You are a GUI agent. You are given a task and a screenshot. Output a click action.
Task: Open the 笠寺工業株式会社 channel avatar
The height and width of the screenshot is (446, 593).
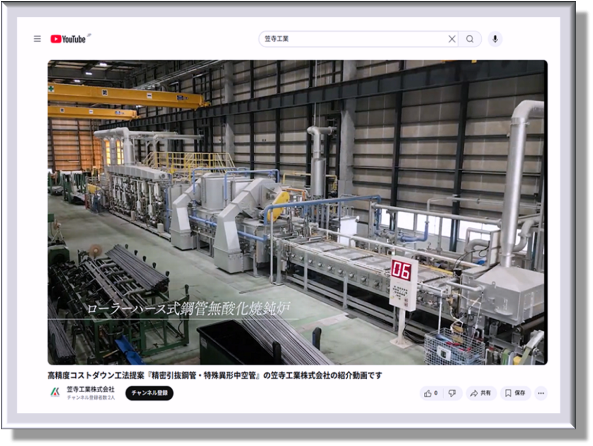(x=55, y=393)
